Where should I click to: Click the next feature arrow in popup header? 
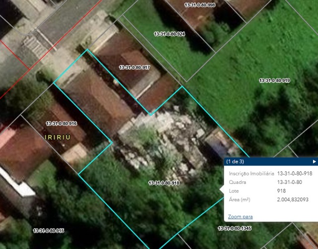(x=314, y=162)
